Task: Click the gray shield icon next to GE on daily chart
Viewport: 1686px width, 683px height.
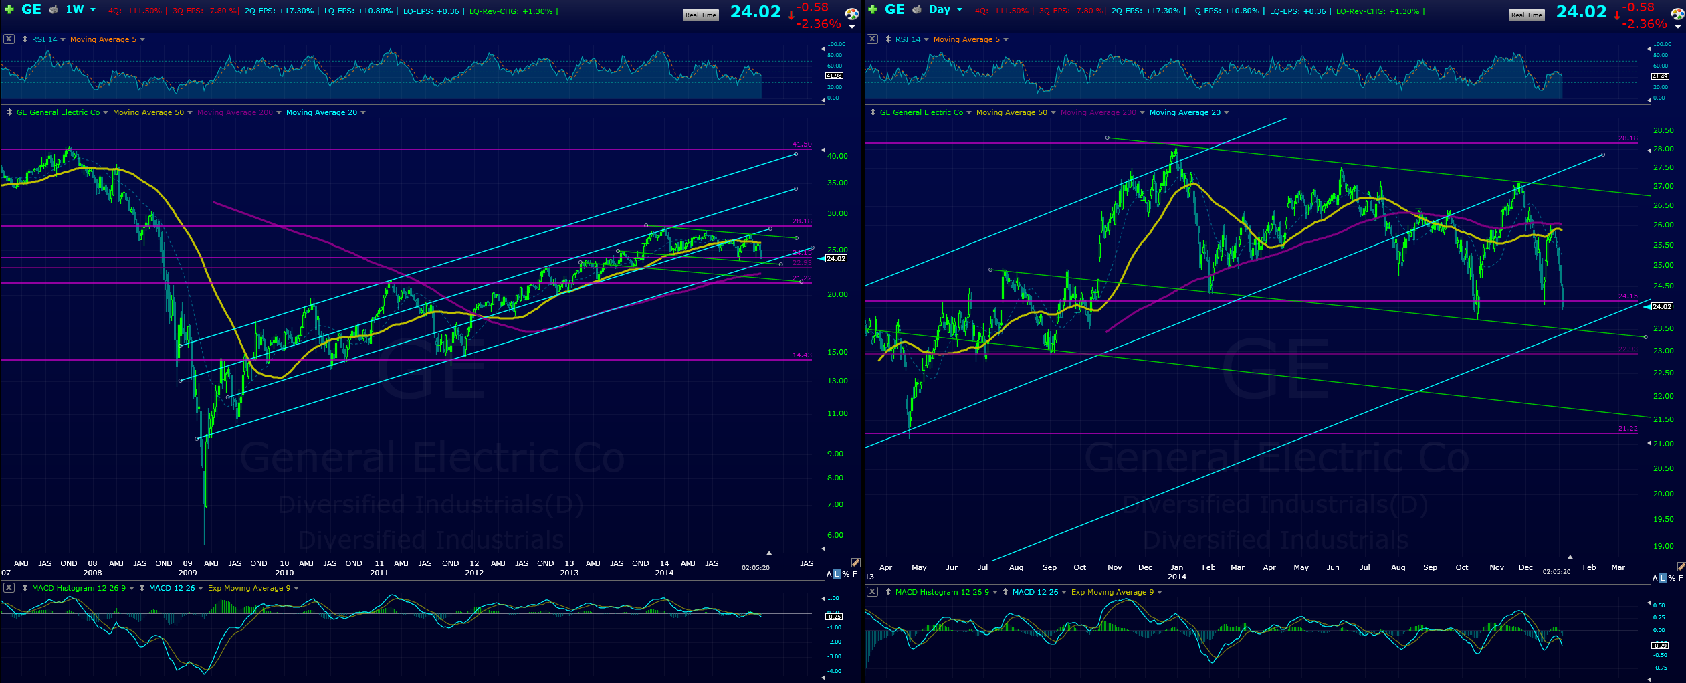Action: 917,10
